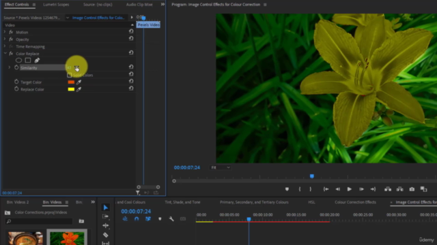Select the Ripple Edit tool

coord(106,225)
